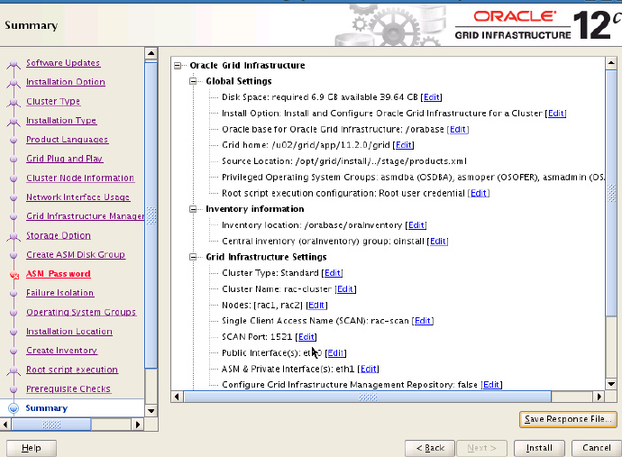Edit the Cluster Type Standard setting
622x457 pixels.
coord(333,273)
